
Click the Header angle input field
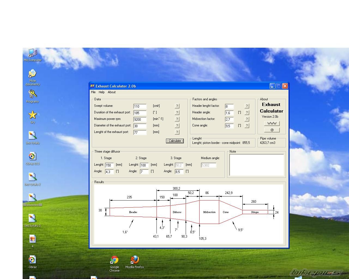click(x=229, y=113)
